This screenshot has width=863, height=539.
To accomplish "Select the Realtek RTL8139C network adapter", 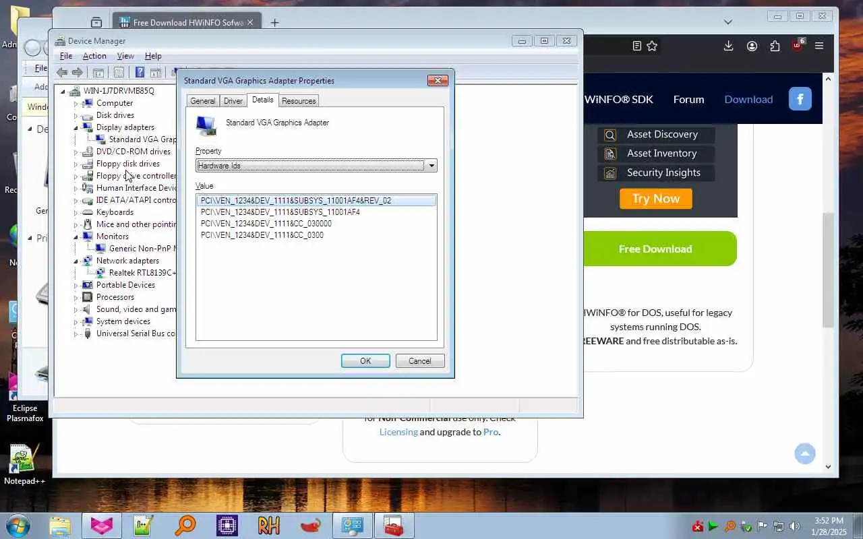I will [142, 273].
